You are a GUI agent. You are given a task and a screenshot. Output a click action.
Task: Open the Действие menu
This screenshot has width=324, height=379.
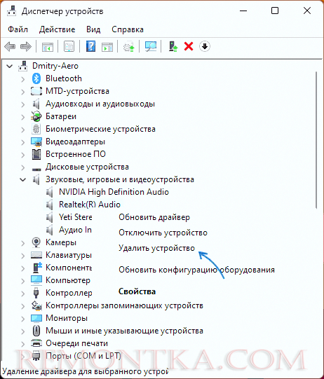57,29
